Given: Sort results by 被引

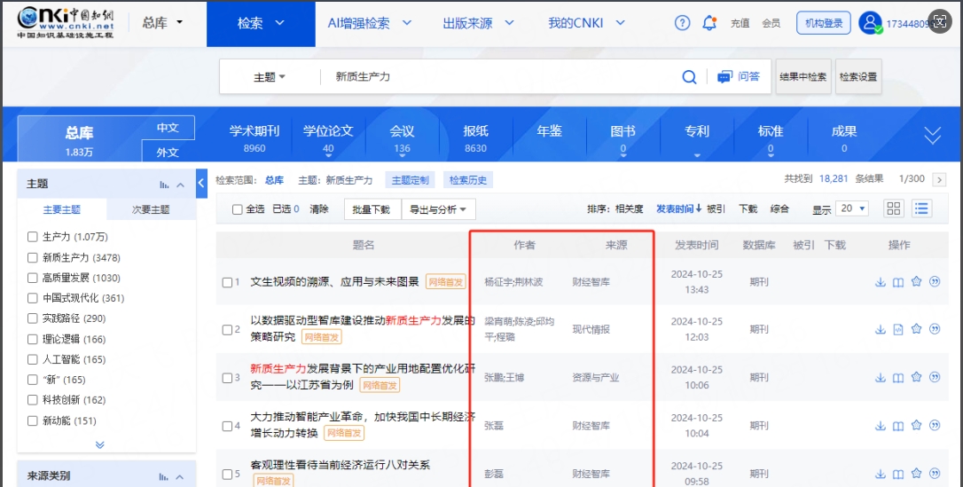Looking at the screenshot, I should (716, 209).
